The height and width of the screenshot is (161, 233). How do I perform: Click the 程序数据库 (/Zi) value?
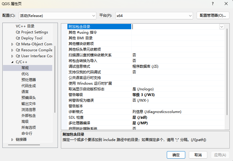point(145,66)
